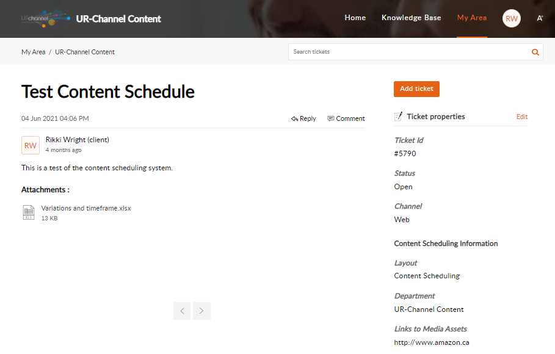Screen dimensions: 555x354
Task: Click the XLS attachment file icon
Action: click(29, 212)
